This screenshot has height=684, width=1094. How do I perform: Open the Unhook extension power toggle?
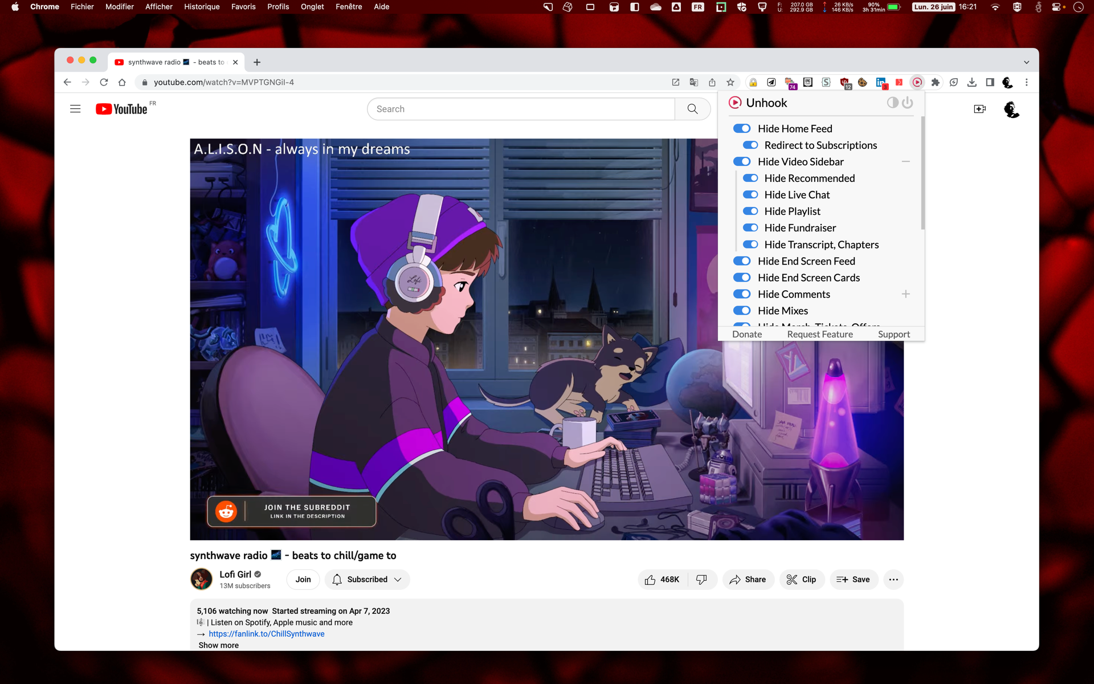[908, 103]
